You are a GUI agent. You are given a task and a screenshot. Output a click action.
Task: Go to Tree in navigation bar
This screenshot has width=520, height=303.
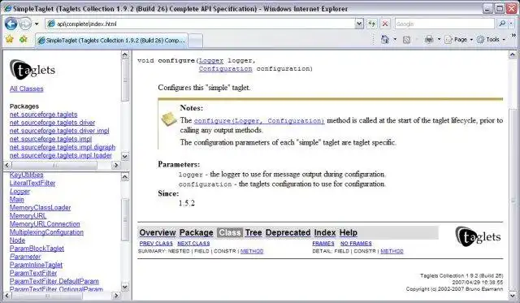tap(253, 232)
